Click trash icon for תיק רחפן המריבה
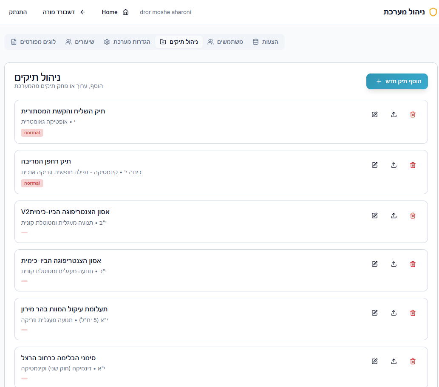Image resolution: width=439 pixels, height=387 pixels. (x=413, y=165)
